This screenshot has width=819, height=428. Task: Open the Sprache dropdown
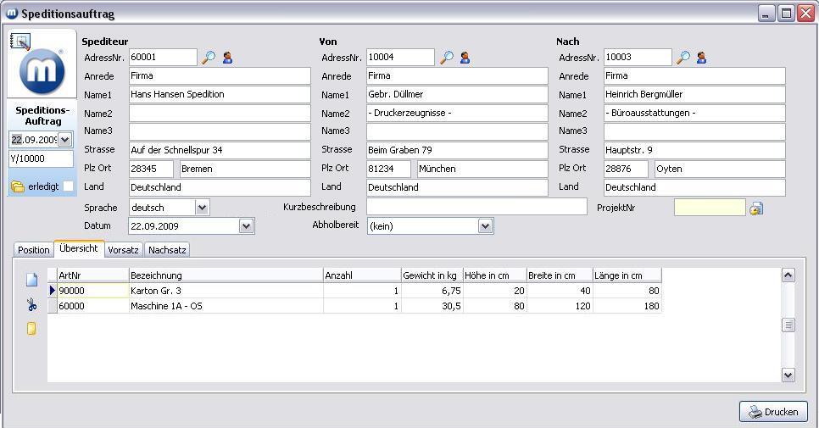pyautogui.click(x=202, y=208)
